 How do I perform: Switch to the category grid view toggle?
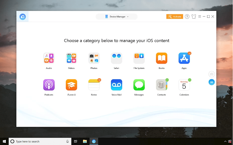(211, 82)
